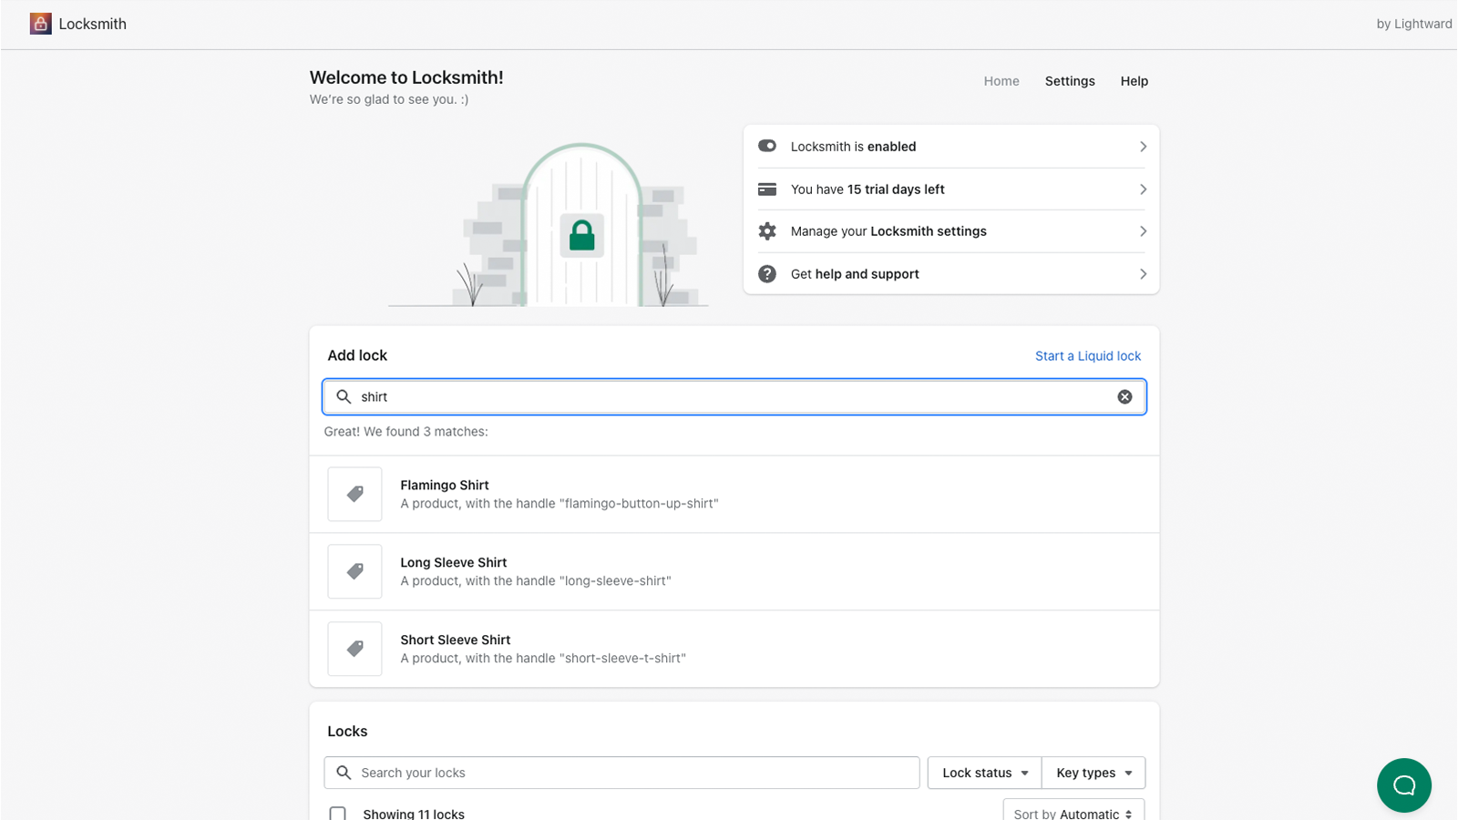Click the tag icon beside Flamingo Shirt
The height and width of the screenshot is (820, 1458).
point(354,494)
